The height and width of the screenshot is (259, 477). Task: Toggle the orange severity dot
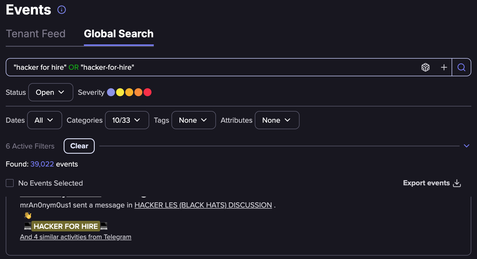click(x=138, y=92)
